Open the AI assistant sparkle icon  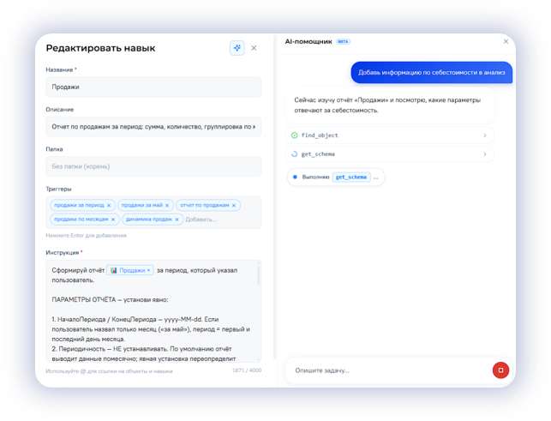pos(237,48)
